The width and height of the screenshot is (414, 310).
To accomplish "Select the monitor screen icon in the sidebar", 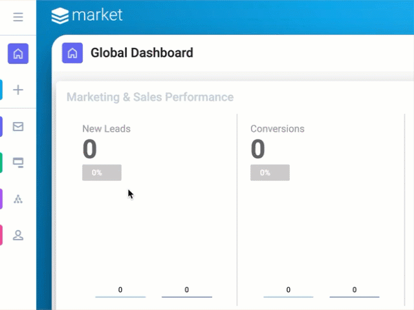I will (x=18, y=163).
